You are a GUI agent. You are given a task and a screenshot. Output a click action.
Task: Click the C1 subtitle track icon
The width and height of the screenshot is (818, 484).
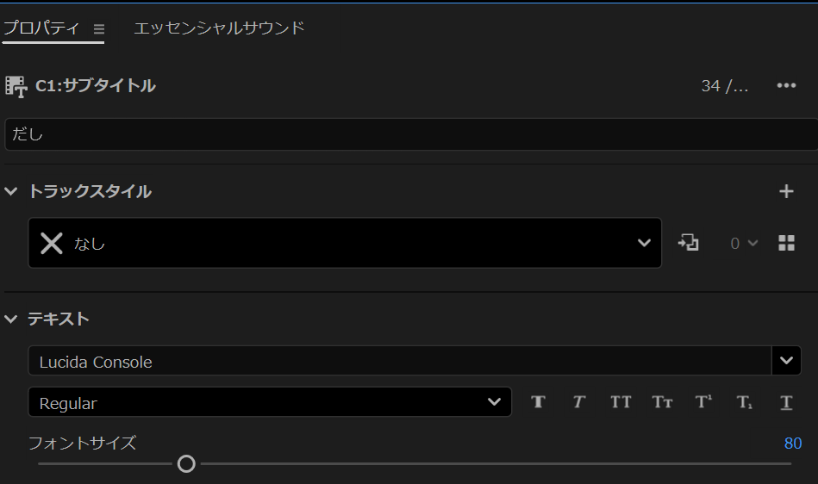(x=16, y=86)
